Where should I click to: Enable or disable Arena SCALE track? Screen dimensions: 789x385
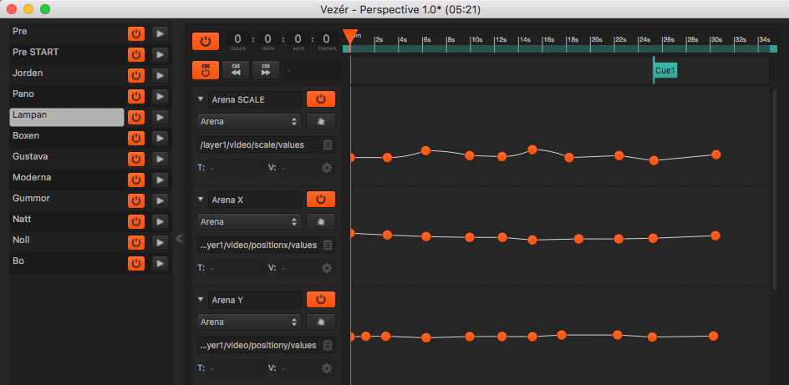[x=321, y=99]
